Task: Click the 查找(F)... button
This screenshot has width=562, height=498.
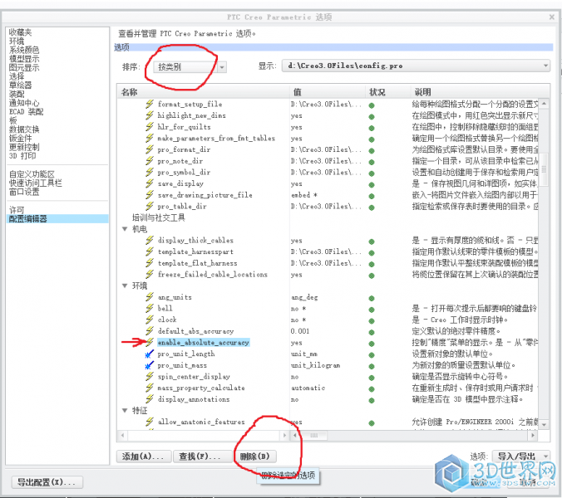Action: [x=203, y=456]
